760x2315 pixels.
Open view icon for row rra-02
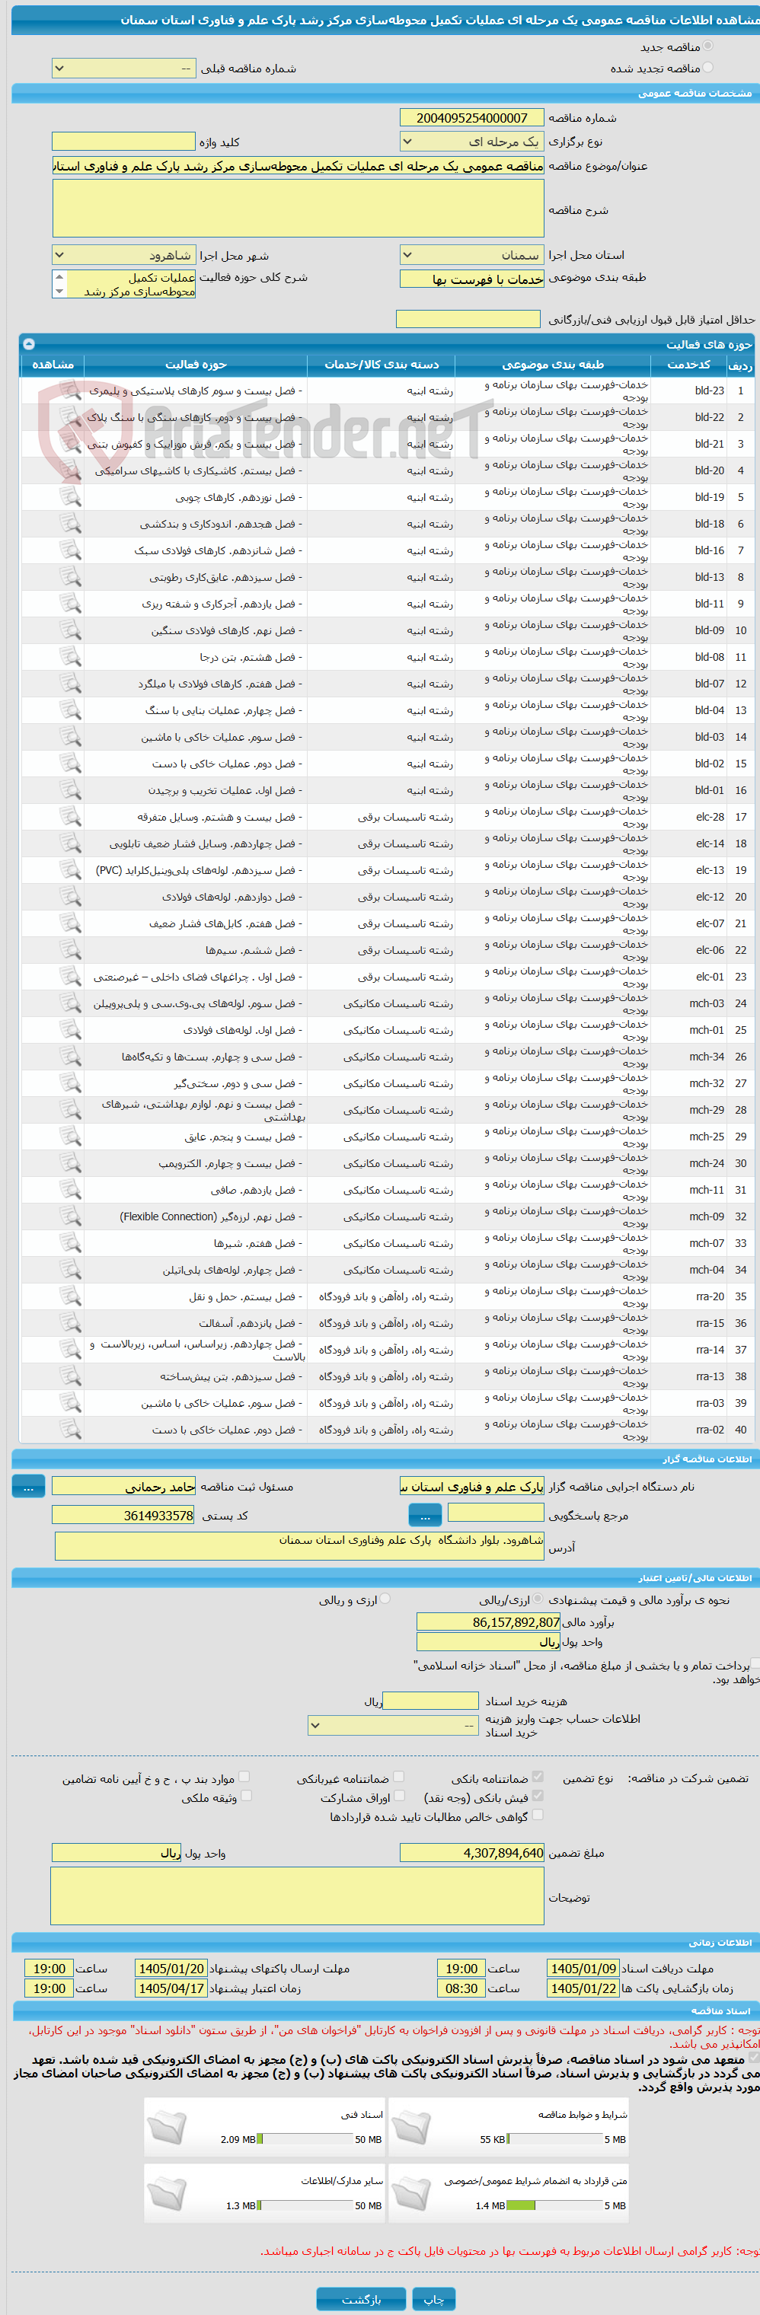coord(70,1430)
